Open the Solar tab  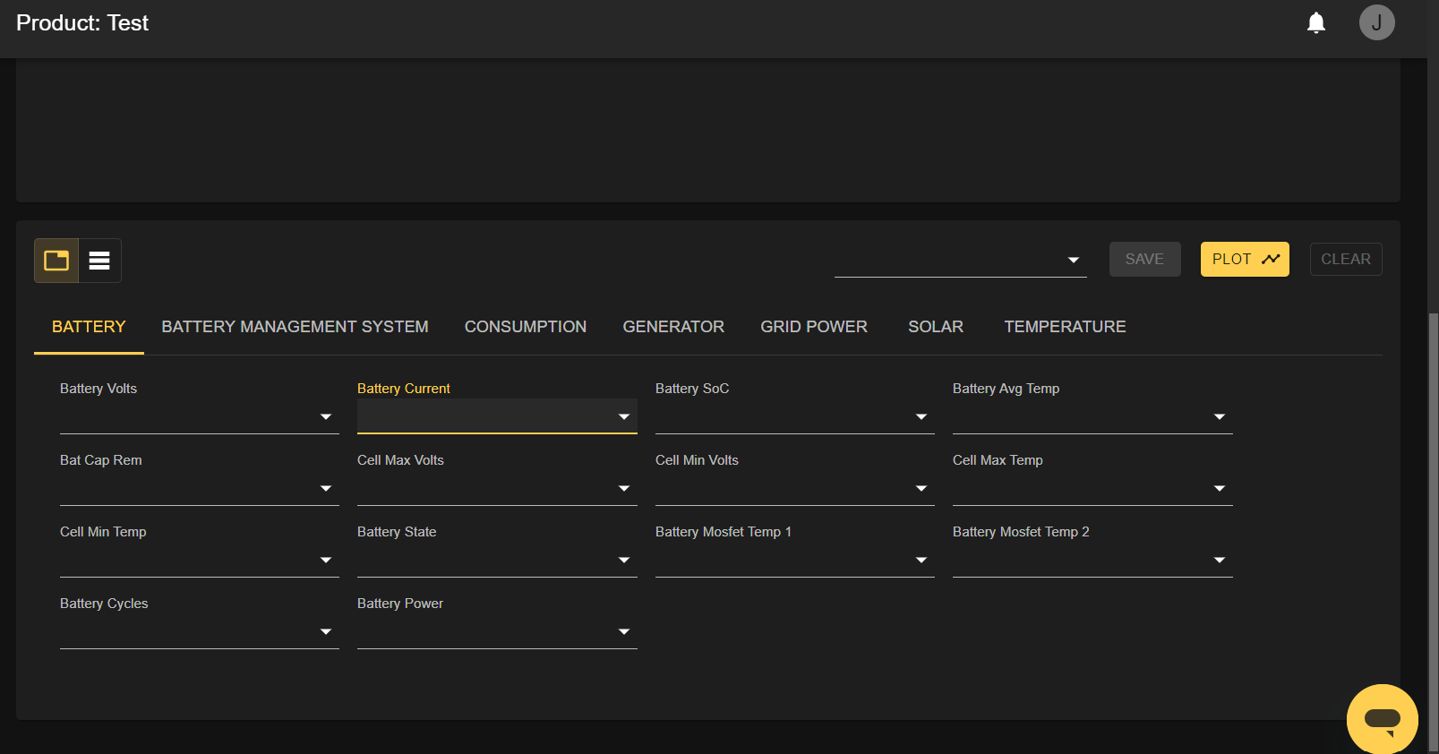click(935, 327)
